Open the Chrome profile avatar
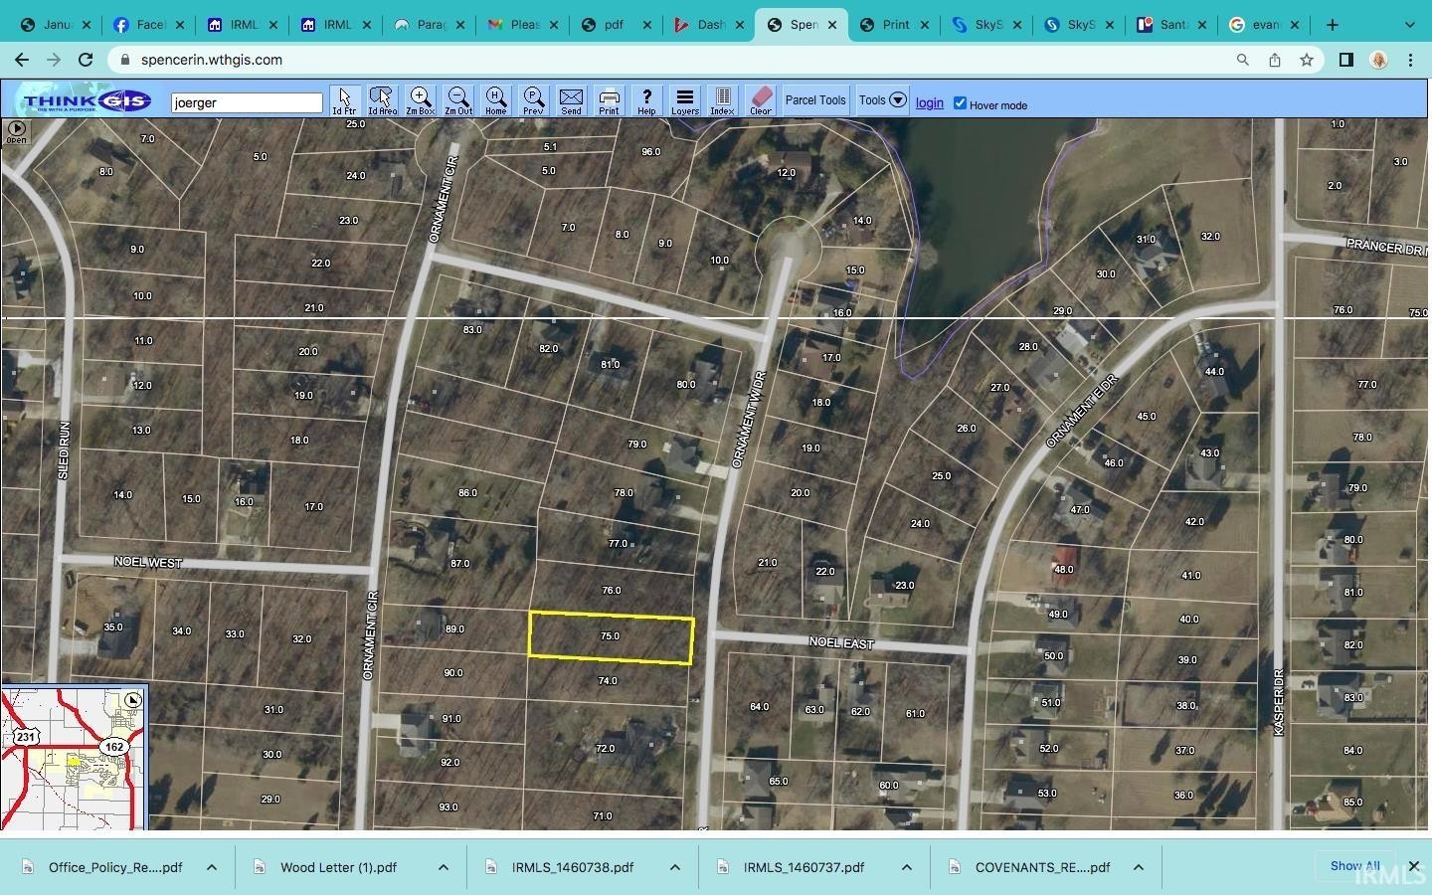 click(x=1378, y=60)
